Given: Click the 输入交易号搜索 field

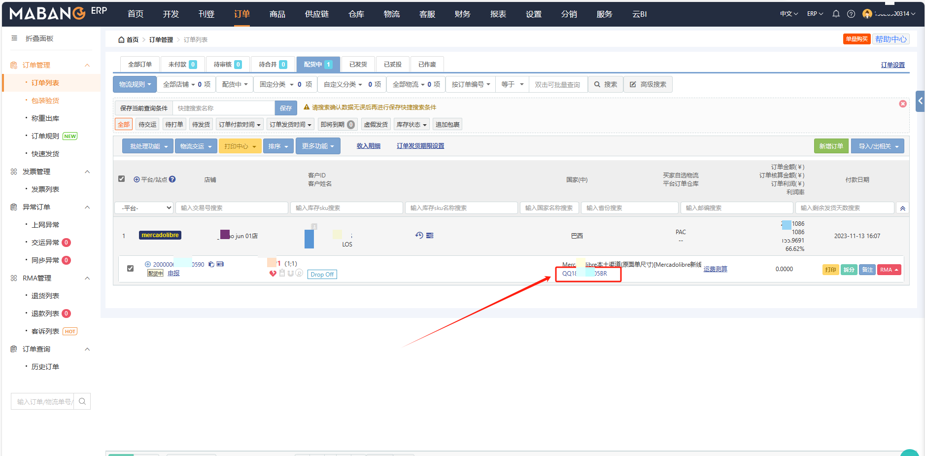Looking at the screenshot, I should click(232, 208).
